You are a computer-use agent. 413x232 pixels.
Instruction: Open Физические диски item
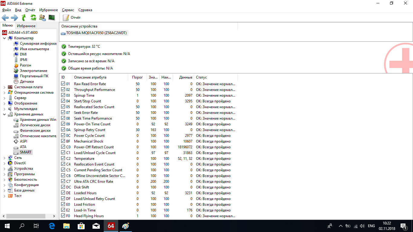(x=32, y=130)
